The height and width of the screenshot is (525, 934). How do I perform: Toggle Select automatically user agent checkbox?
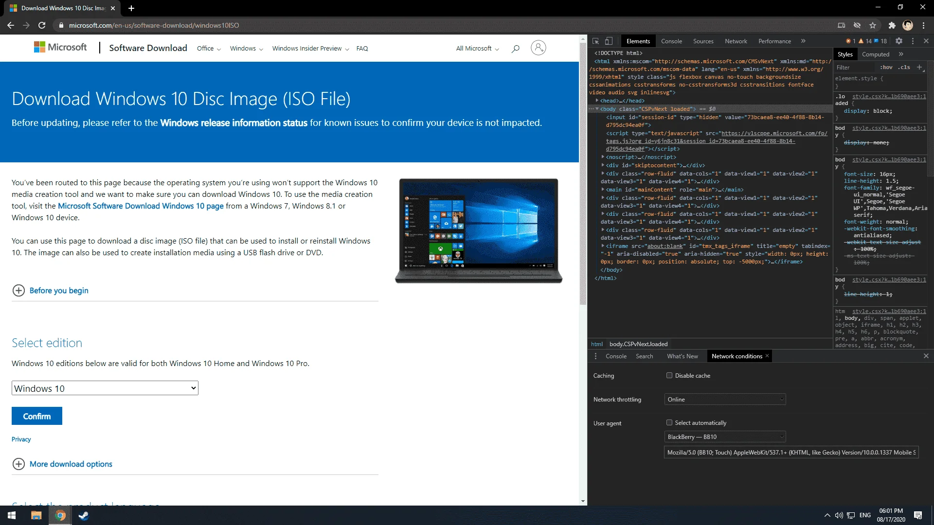click(669, 422)
